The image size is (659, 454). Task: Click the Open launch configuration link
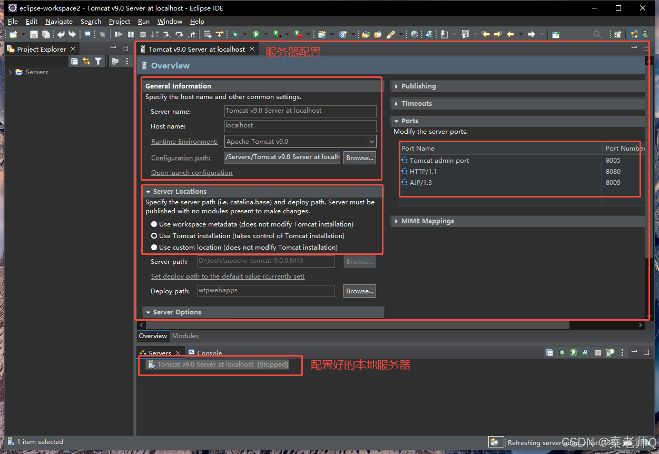tap(192, 173)
